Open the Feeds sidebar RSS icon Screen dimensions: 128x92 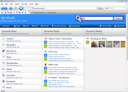[x=11, y=12]
